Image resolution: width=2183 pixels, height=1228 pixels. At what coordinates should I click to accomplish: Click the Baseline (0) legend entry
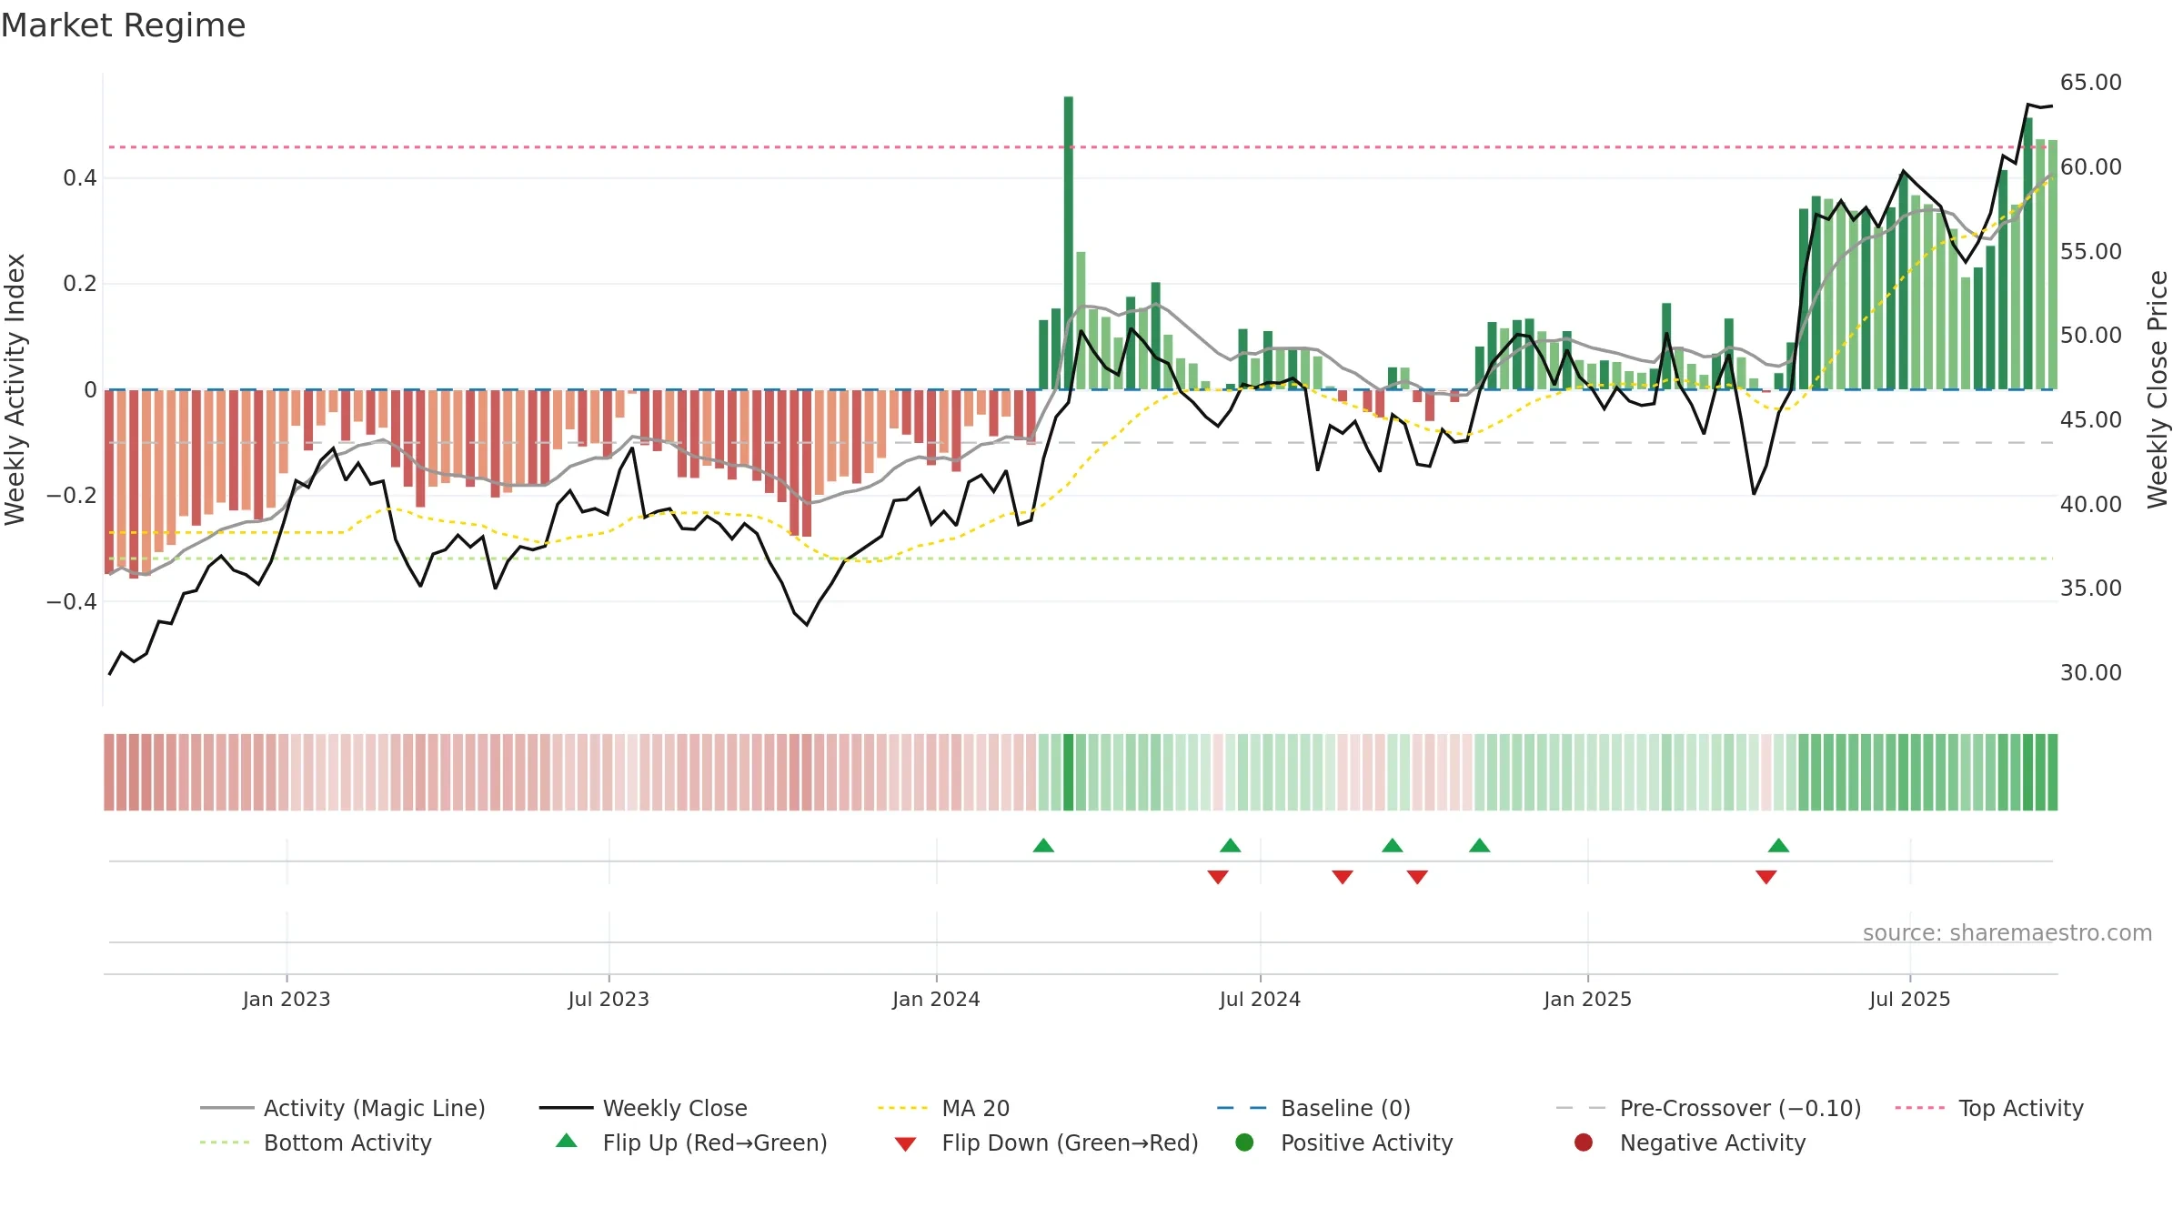pyautogui.click(x=1313, y=1108)
